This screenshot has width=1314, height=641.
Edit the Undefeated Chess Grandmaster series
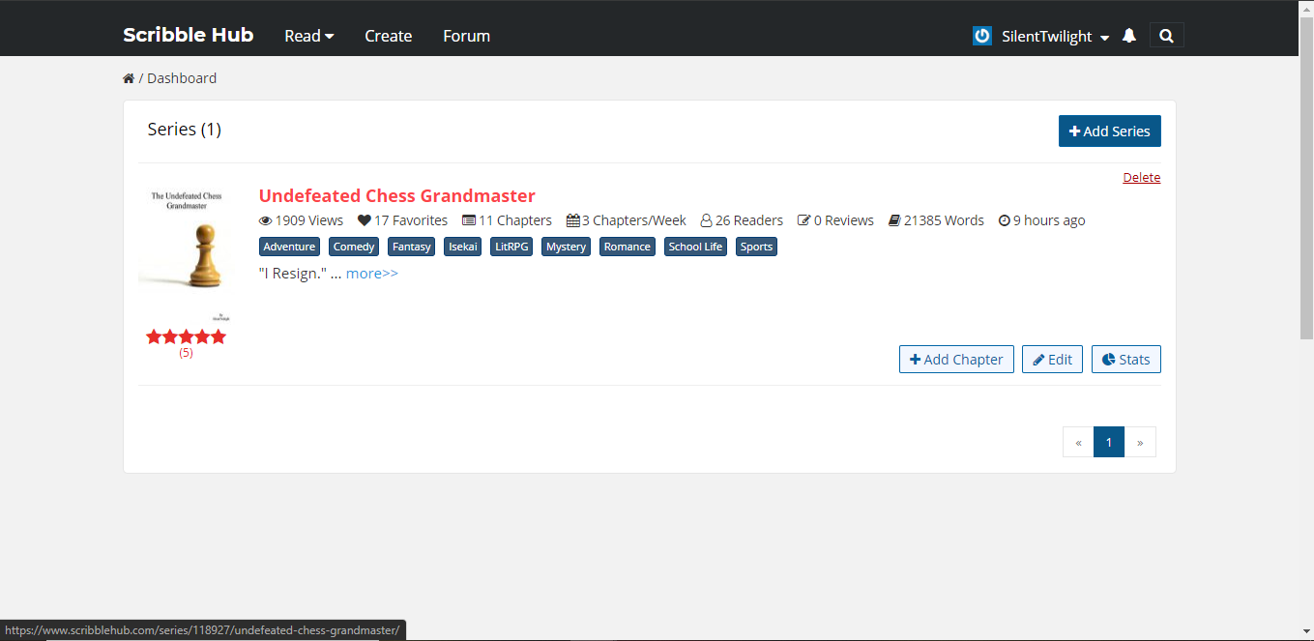click(1052, 360)
